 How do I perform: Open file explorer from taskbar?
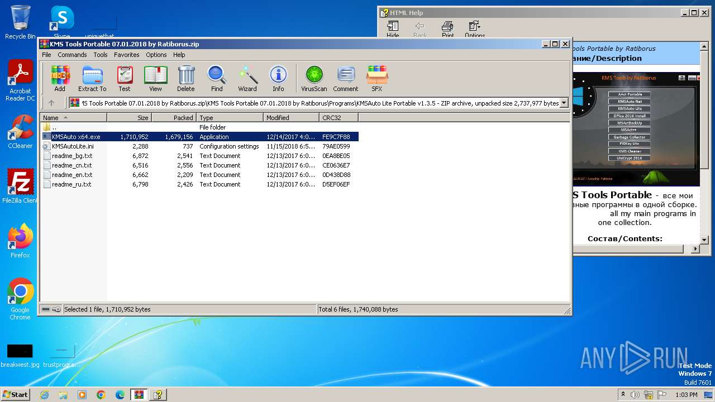63,395
